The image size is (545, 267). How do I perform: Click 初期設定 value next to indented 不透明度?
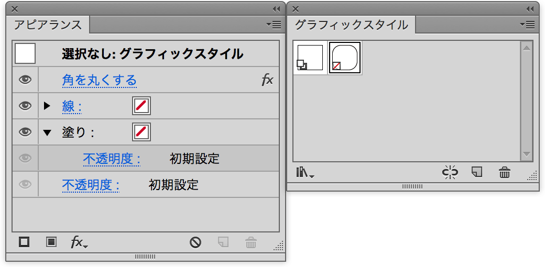click(194, 159)
